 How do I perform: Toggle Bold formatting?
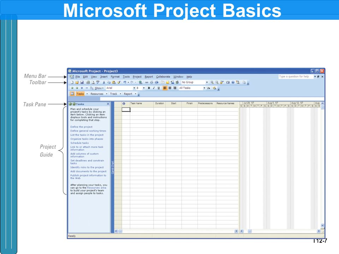point(149,88)
